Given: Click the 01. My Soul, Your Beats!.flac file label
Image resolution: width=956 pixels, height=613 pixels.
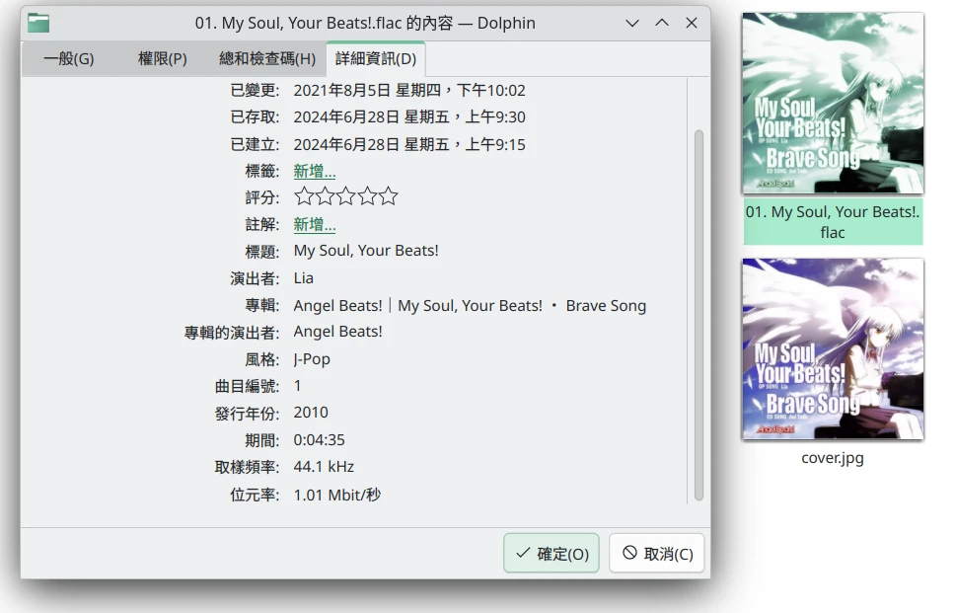Looking at the screenshot, I should click(x=833, y=222).
